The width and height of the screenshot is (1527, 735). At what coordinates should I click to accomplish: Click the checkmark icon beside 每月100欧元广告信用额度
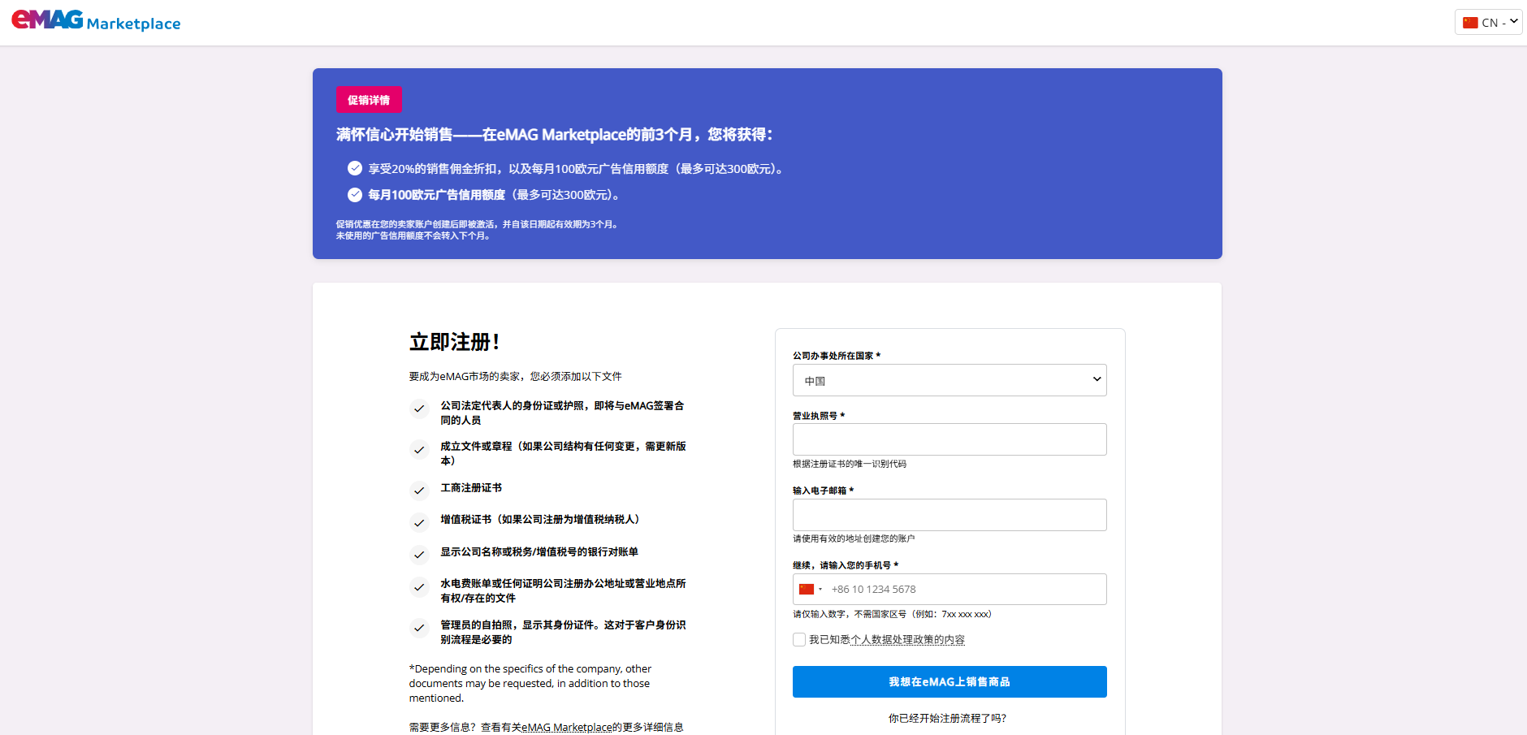point(355,194)
